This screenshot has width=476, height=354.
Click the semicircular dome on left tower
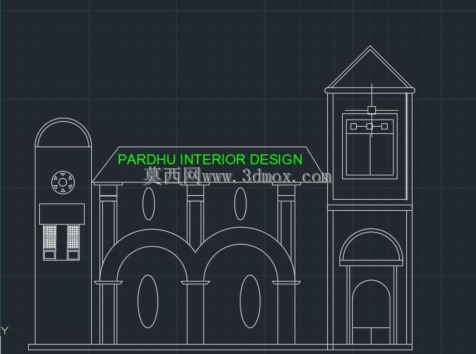[x=63, y=133]
